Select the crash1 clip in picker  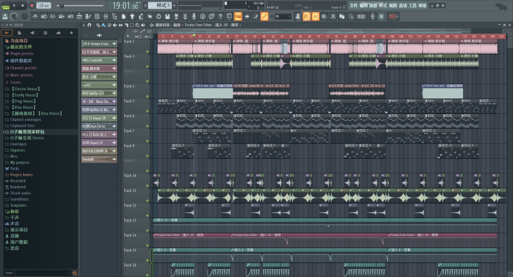99,85
